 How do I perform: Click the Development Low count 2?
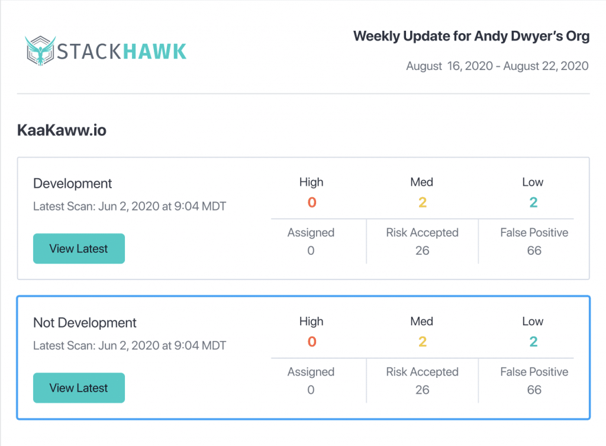point(533,203)
